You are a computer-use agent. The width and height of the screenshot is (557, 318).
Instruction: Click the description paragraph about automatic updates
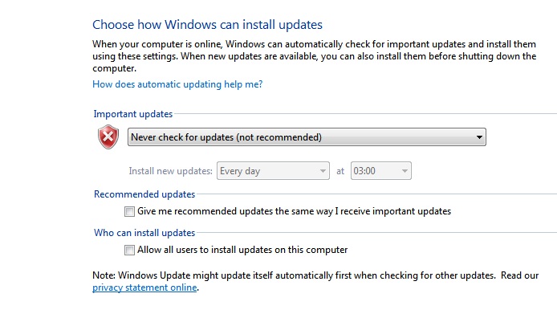(x=314, y=56)
